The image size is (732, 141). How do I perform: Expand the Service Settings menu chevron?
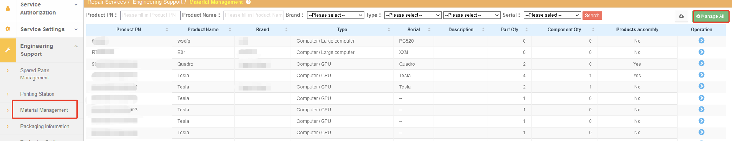[76, 29]
